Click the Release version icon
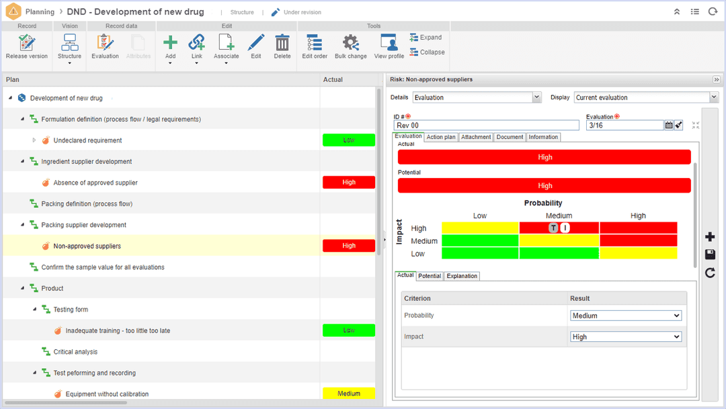Screen dimensions: 726x409 coord(26,42)
